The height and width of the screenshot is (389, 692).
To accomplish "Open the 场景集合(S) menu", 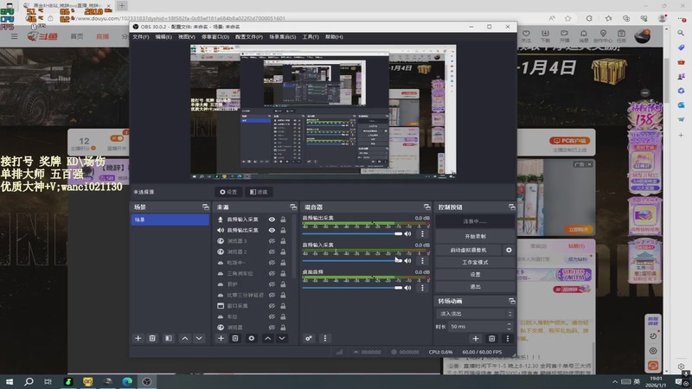I will [x=283, y=37].
